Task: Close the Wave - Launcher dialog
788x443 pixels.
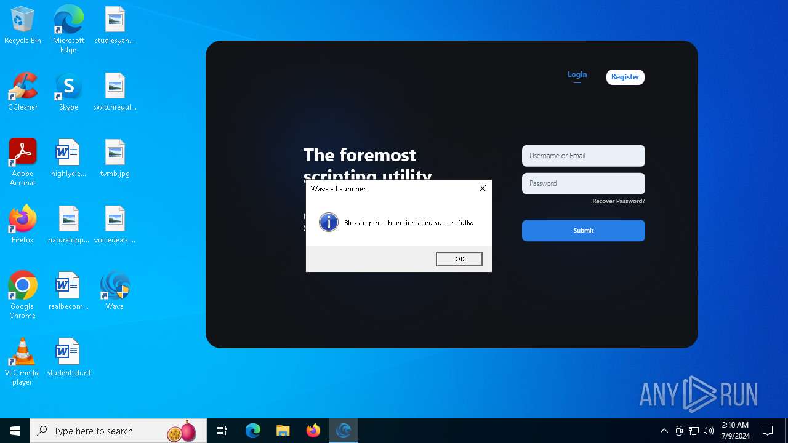Action: point(483,188)
